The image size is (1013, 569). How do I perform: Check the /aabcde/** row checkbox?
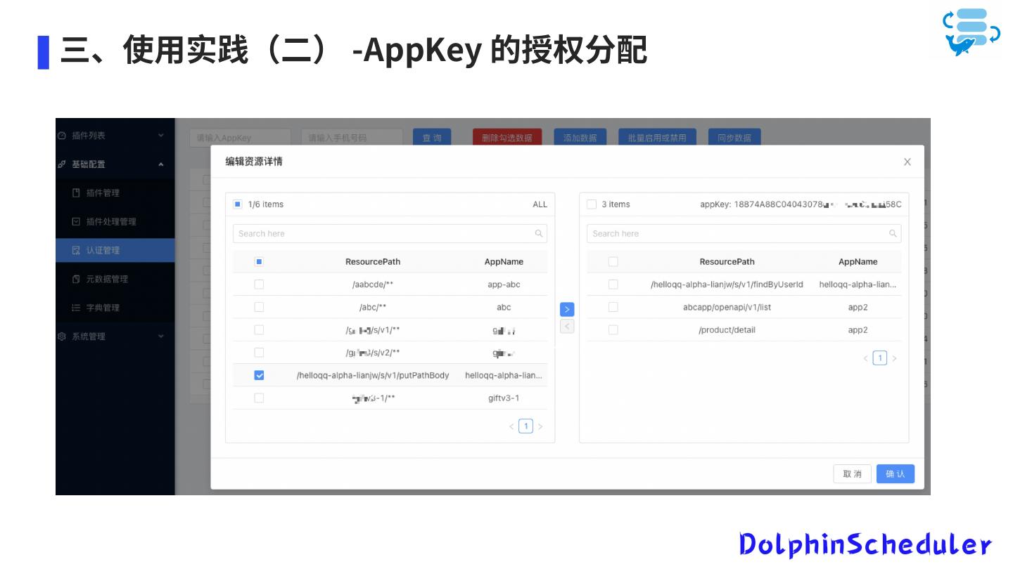[259, 284]
